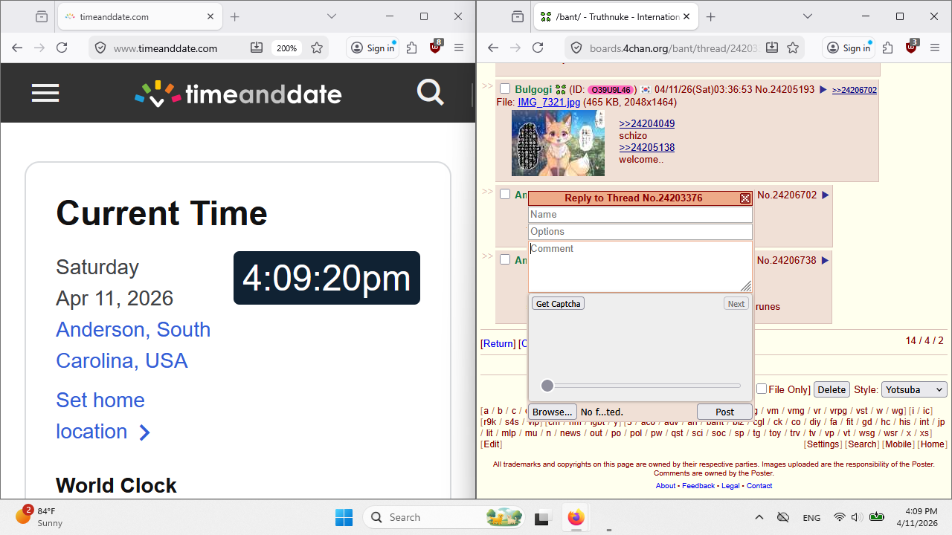Open the IMG_7321.jpg file link
Image resolution: width=952 pixels, height=535 pixels.
549,102
